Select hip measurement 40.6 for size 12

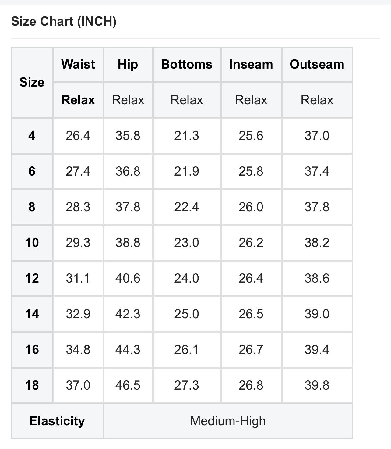coord(128,278)
